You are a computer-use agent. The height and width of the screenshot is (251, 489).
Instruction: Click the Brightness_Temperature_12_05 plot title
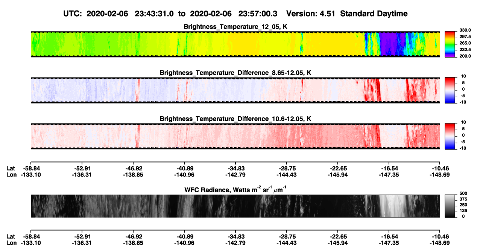(x=235, y=27)
